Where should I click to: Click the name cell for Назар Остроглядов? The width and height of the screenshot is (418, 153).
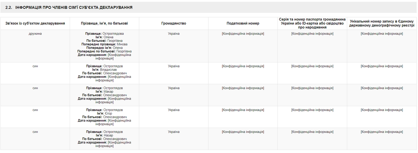point(104,139)
